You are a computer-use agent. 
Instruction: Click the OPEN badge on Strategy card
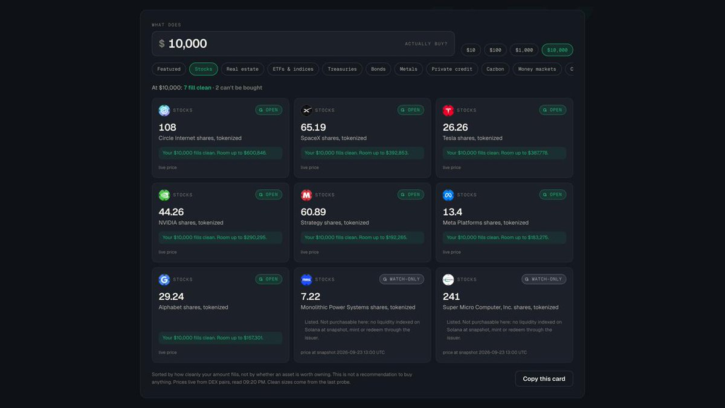point(411,195)
